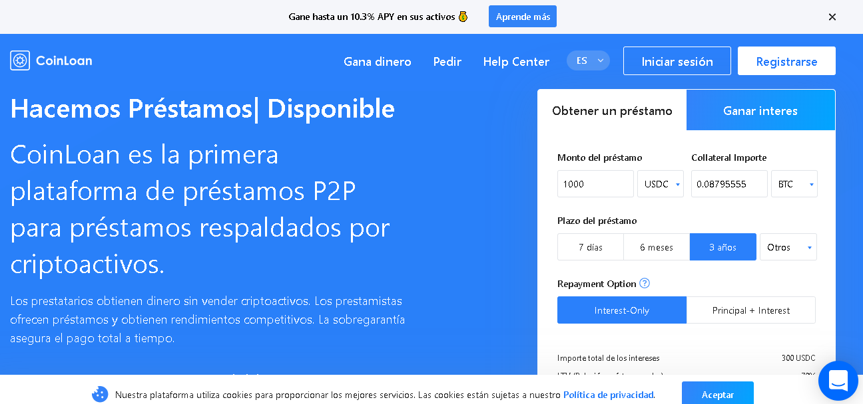Open the live chat bubble

pyautogui.click(x=838, y=380)
